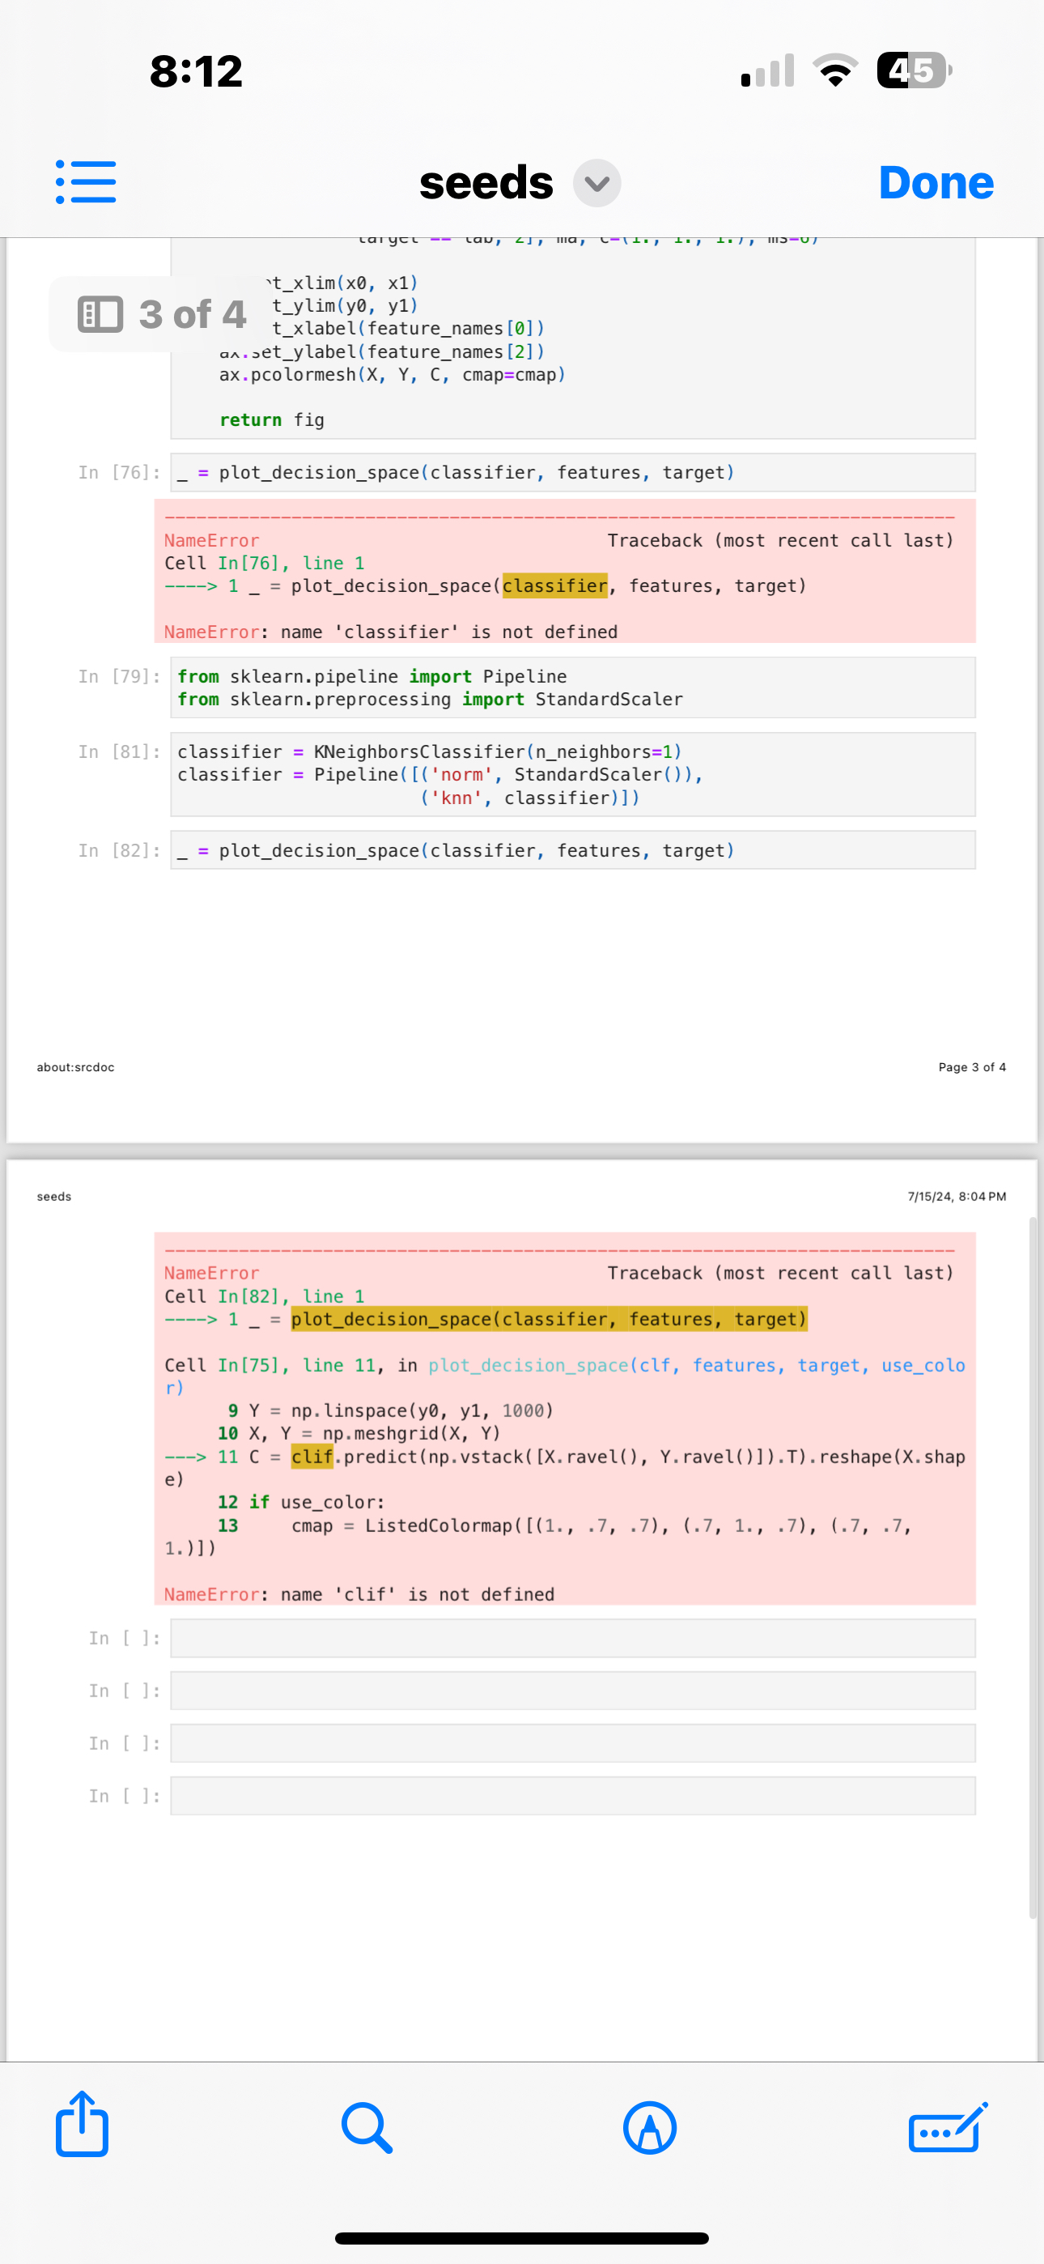This screenshot has height=2264, width=1044.
Task: Select highlighted 'clif' in traceback line 11
Action: [x=312, y=1457]
